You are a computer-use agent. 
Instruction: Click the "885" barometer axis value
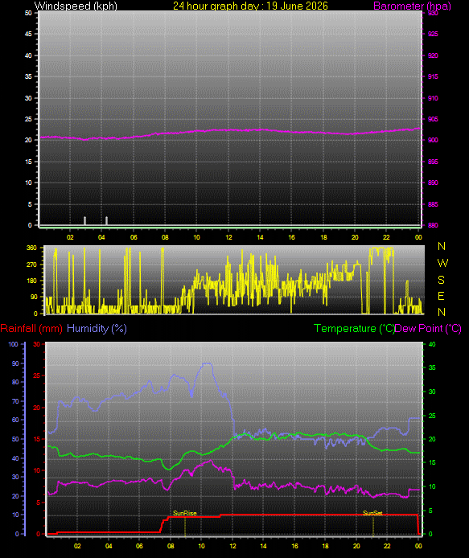click(x=433, y=204)
